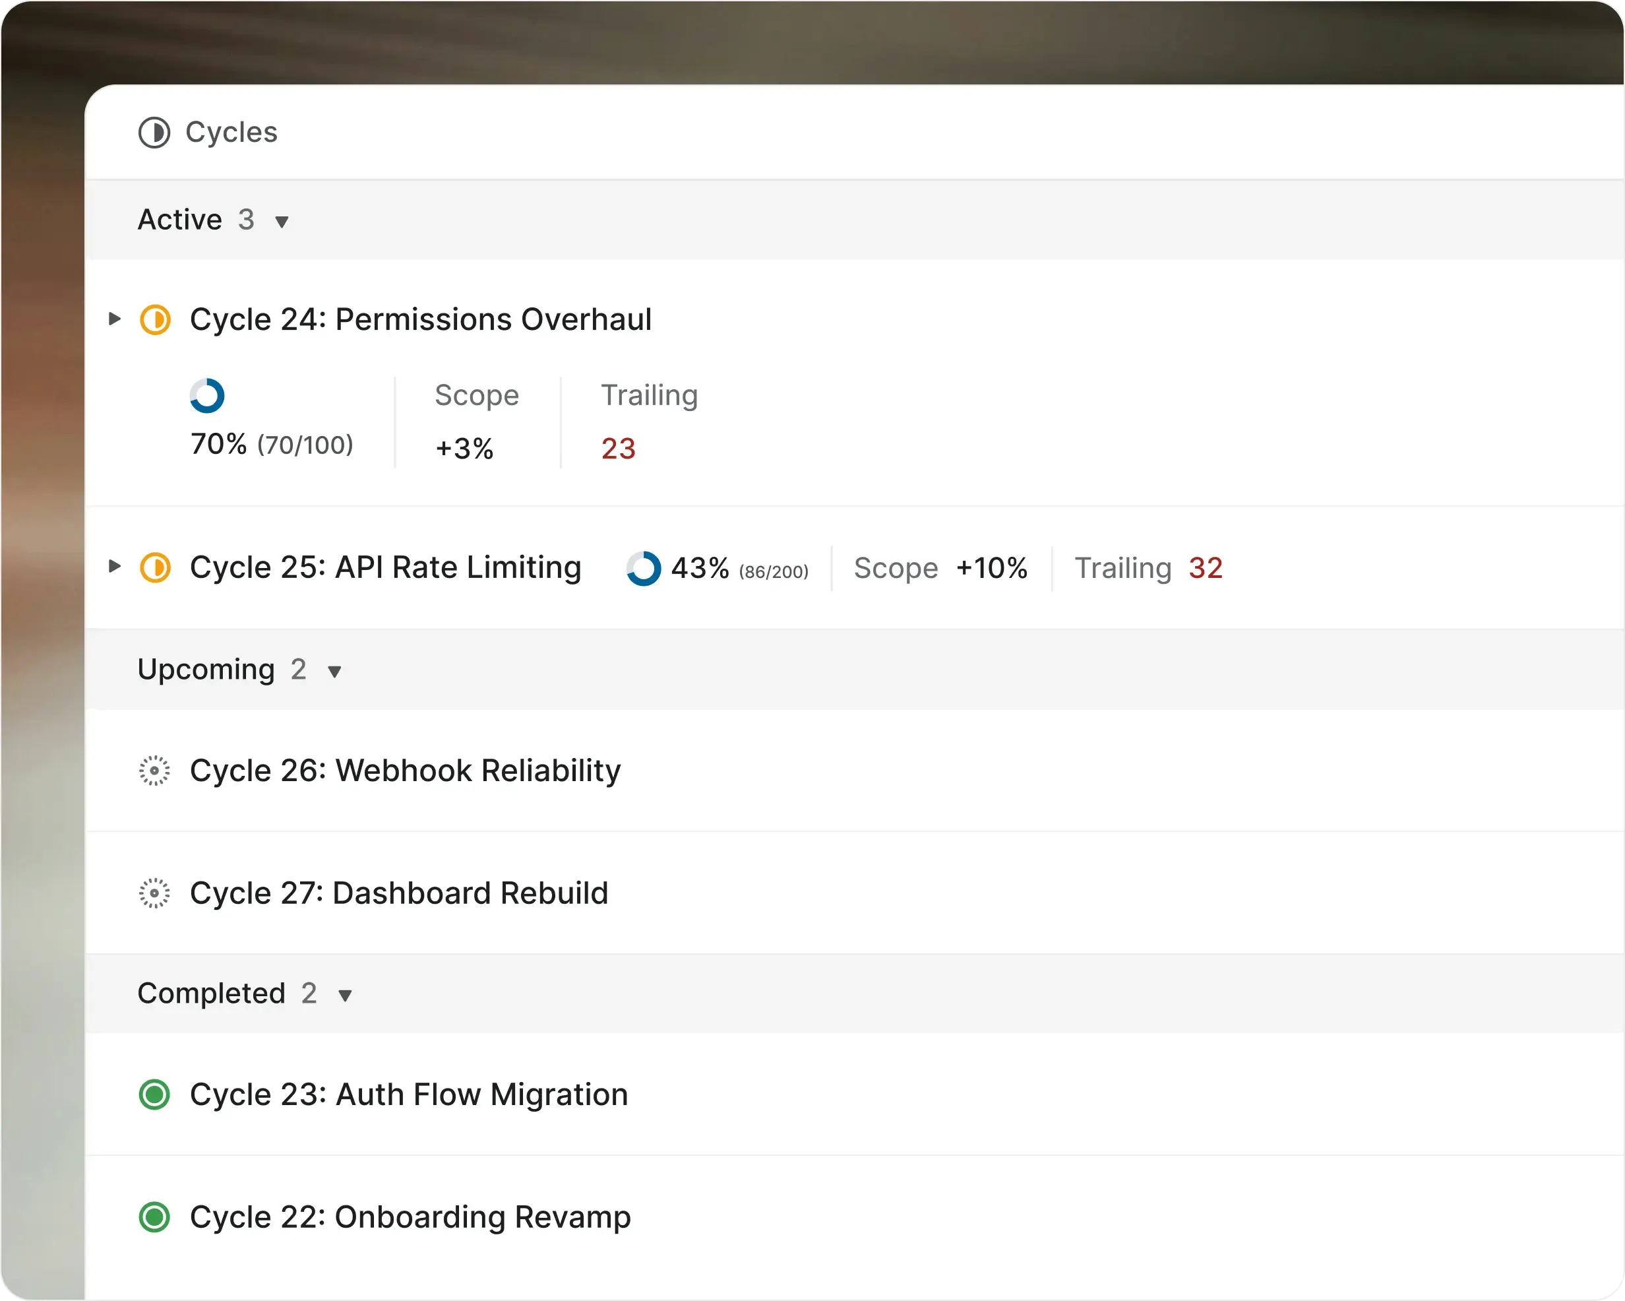Image resolution: width=1625 pixels, height=1301 pixels.
Task: Open Cycle 24: Permissions Overhaul
Action: [421, 319]
